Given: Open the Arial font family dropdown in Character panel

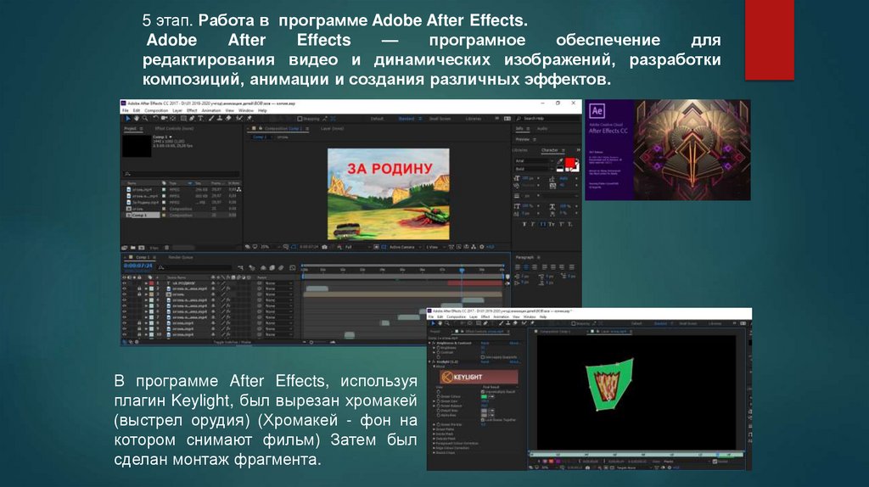Looking at the screenshot, I should [534, 160].
